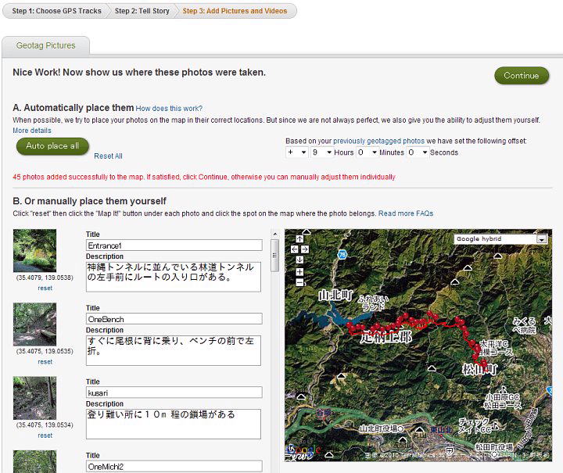Click the OneMichi2 photo thumbnail
Image resolution: width=563 pixels, height=473 pixels.
pos(35,461)
